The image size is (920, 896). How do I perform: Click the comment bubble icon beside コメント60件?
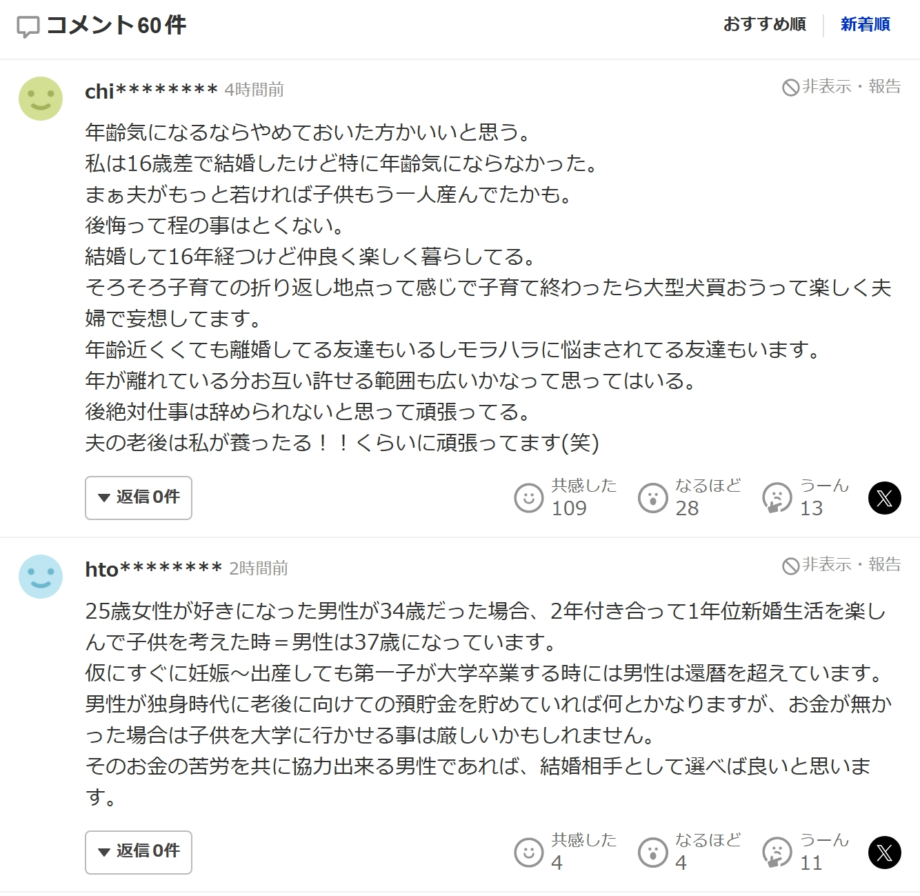28,27
